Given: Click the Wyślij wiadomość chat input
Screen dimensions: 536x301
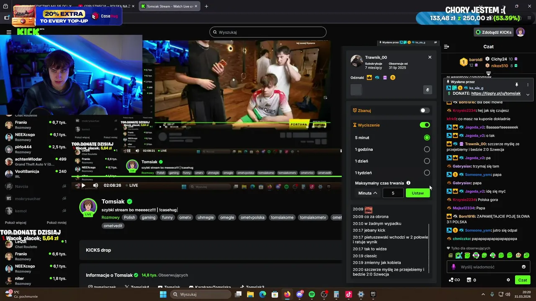Looking at the screenshot, I should [488, 267].
